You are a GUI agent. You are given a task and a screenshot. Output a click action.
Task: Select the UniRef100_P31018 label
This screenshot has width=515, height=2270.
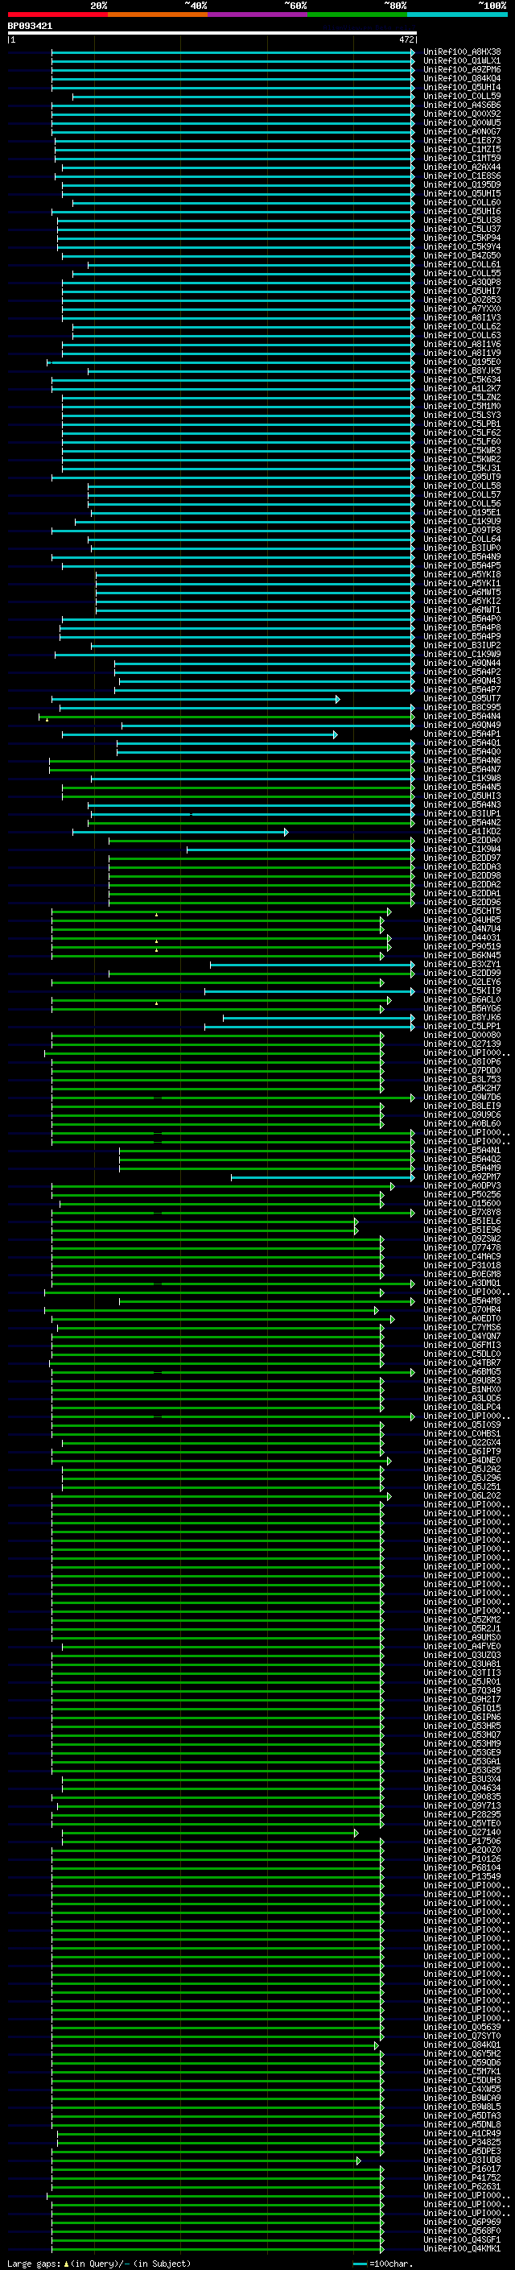click(462, 1265)
